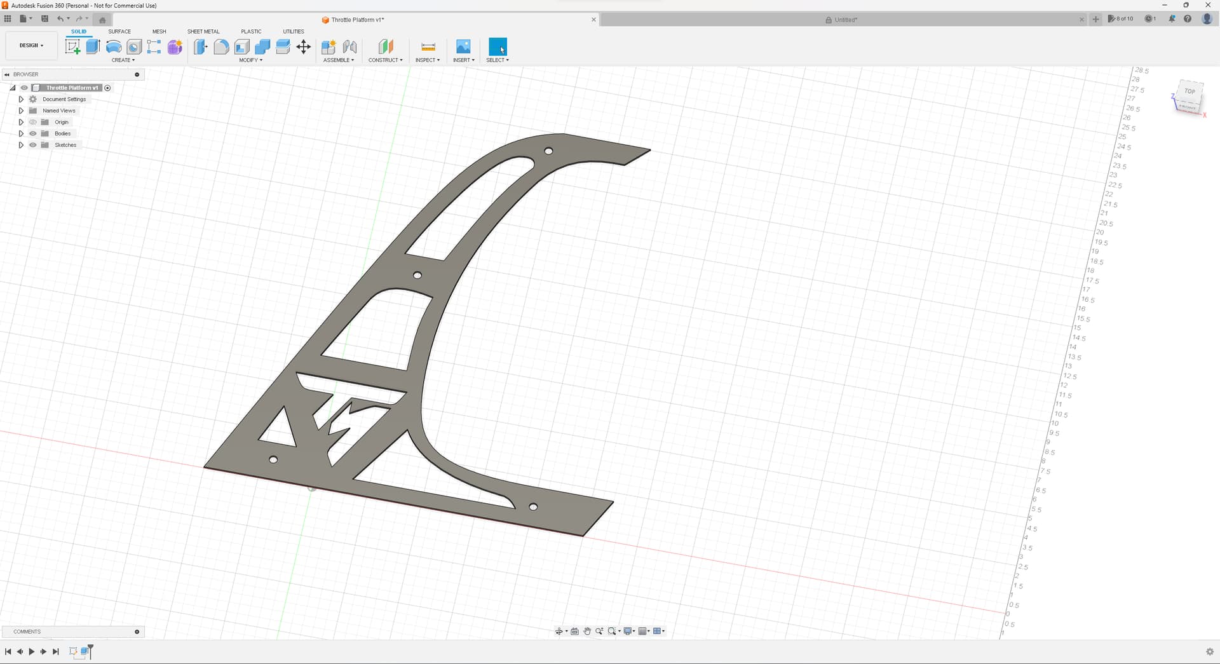Click the Extrude tool icon
The width and height of the screenshot is (1220, 664).
pos(93,47)
